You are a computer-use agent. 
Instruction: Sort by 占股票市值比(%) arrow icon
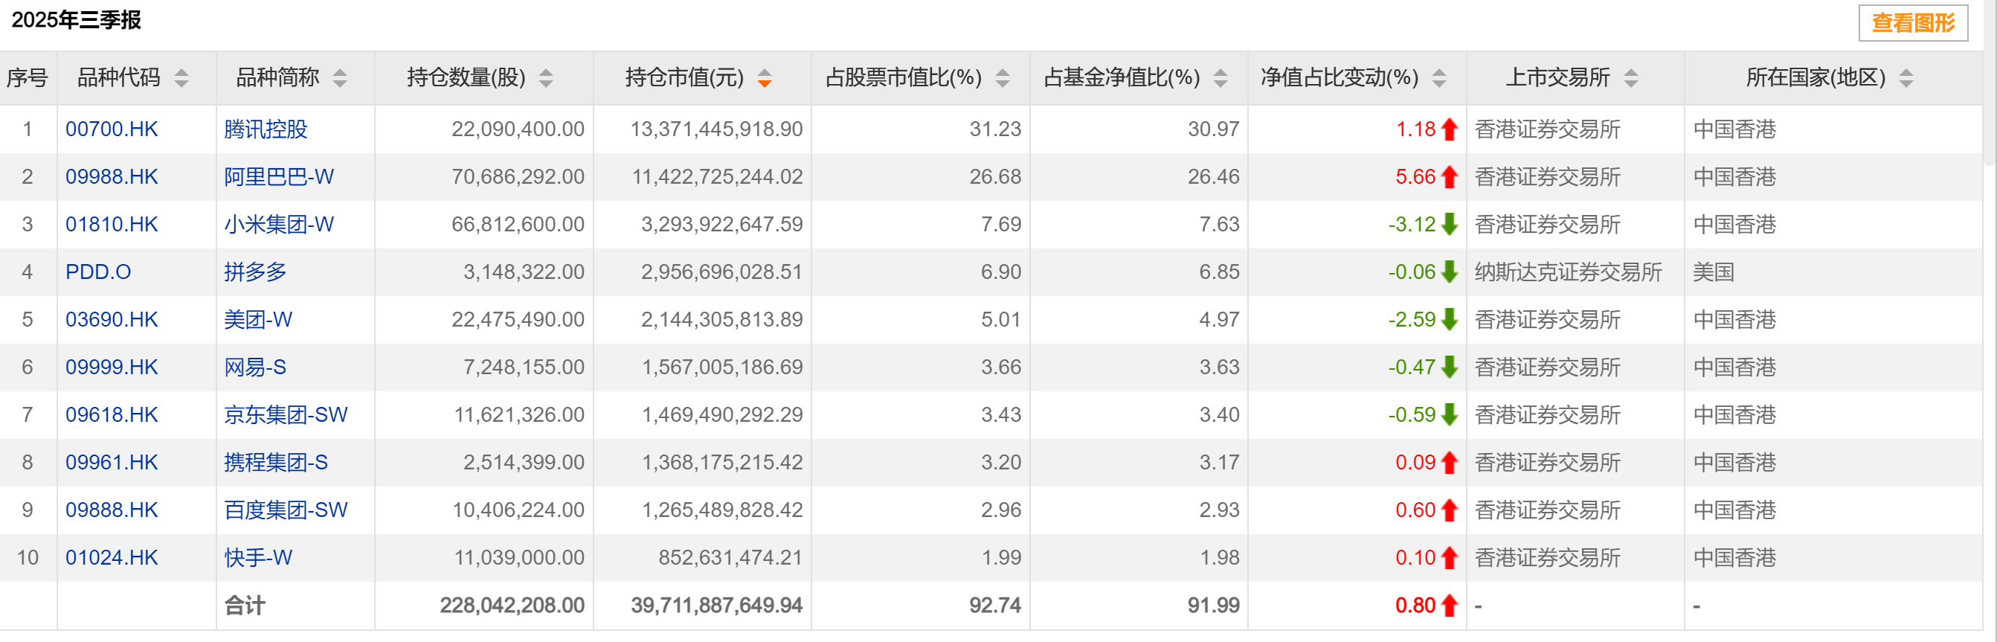point(1003,77)
